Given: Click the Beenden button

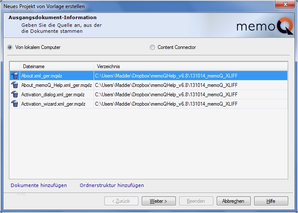Looking at the screenshot, I should pyautogui.click(x=196, y=201).
